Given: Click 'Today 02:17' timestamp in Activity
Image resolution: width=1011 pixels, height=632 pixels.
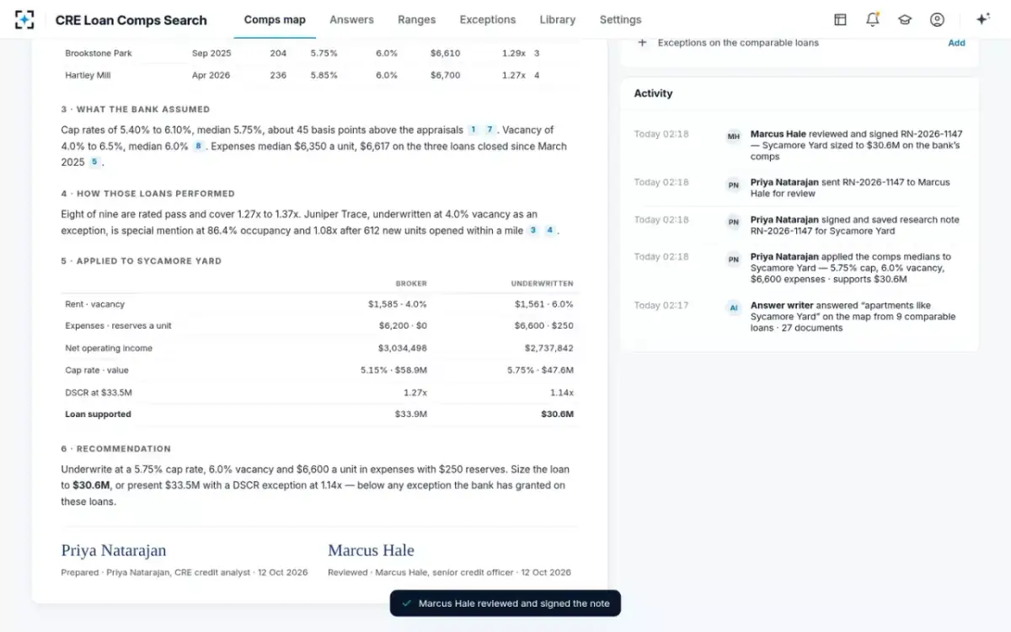Looking at the screenshot, I should click(661, 306).
